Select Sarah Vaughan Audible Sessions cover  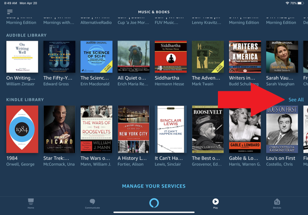(x=282, y=57)
